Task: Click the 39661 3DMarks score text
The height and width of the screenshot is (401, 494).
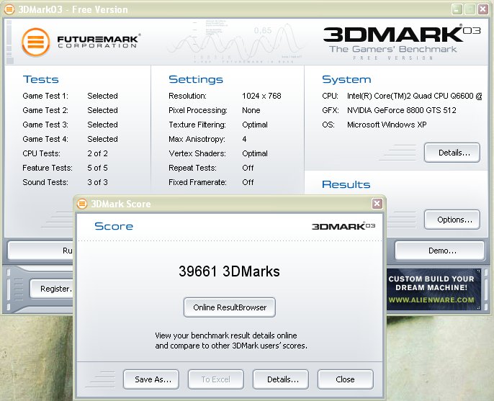Action: click(x=229, y=271)
